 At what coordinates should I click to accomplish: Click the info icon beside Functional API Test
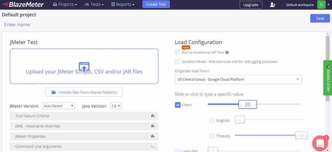(x=227, y=52)
